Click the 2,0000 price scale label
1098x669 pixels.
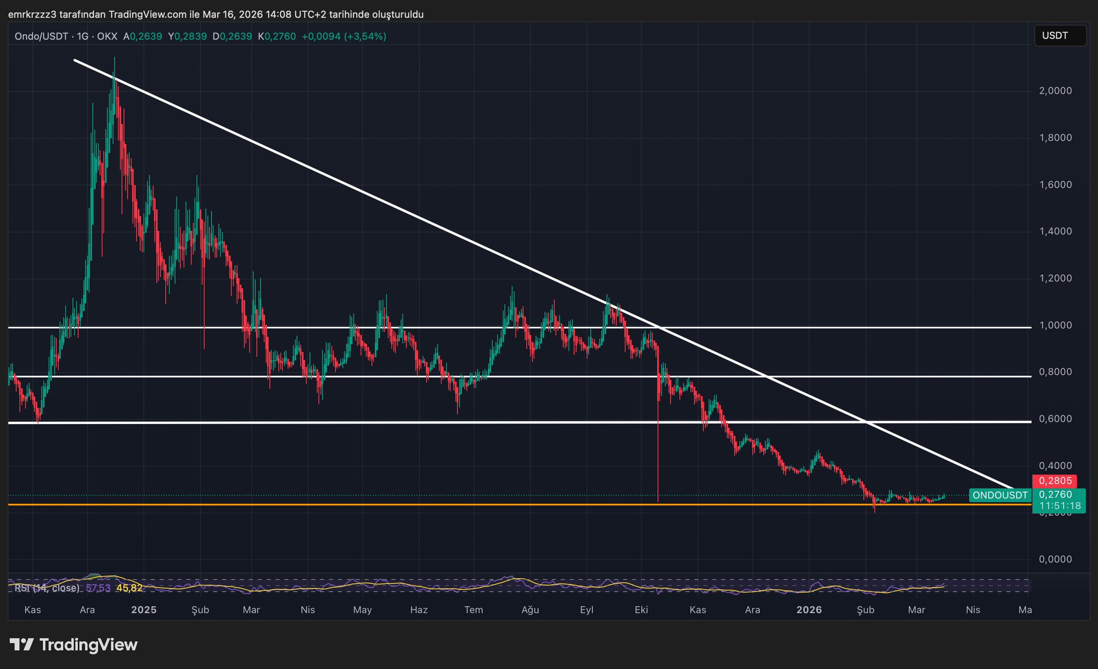1055,91
